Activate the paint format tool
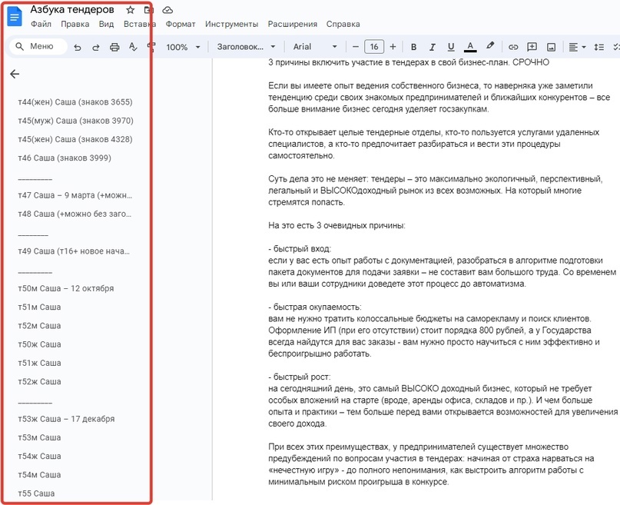The width and height of the screenshot is (620, 505). tap(151, 47)
